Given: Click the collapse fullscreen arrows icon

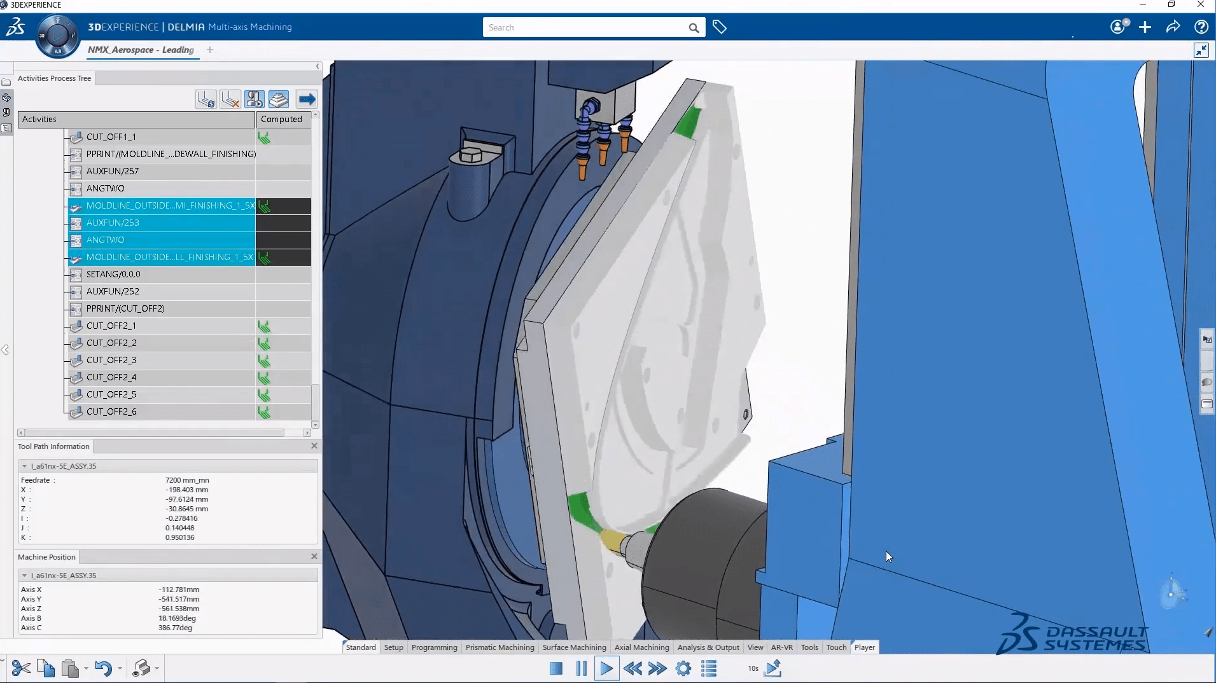Looking at the screenshot, I should click(1201, 50).
